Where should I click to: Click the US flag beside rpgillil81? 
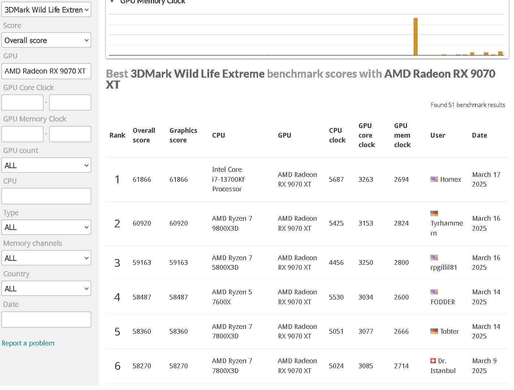pyautogui.click(x=434, y=258)
